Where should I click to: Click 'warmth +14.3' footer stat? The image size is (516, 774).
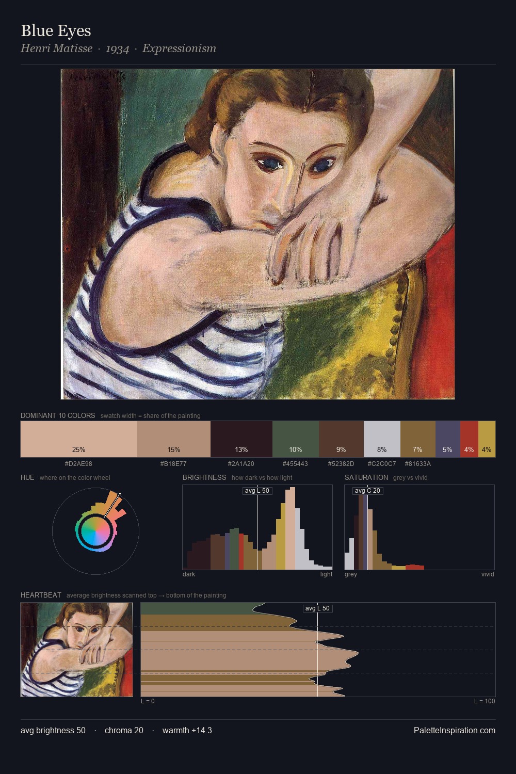187,730
